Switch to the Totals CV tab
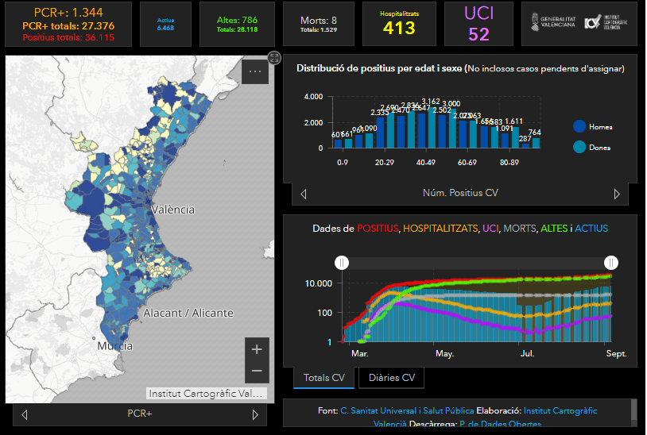Screen dimensions: 647x435 [x=323, y=378]
